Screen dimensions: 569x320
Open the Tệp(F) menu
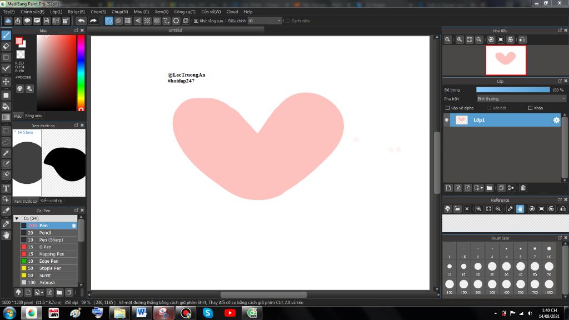(9, 12)
